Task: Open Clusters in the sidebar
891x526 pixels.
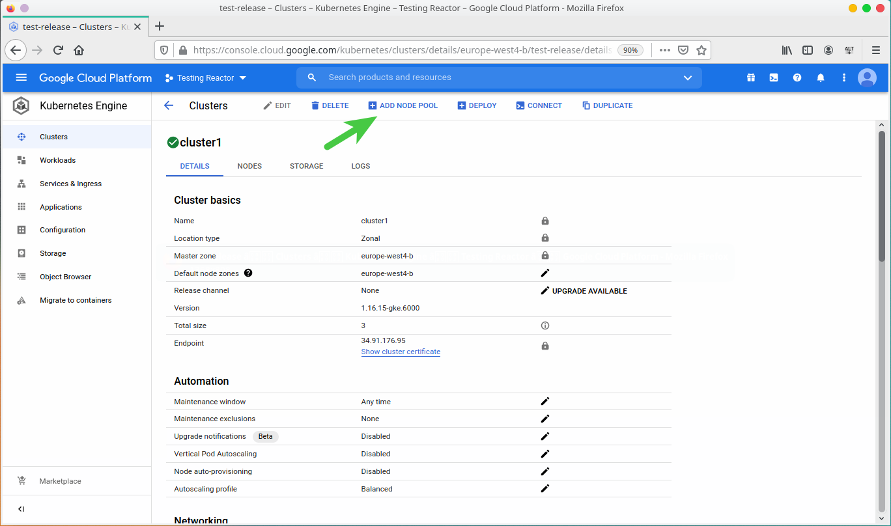Action: pyautogui.click(x=76, y=137)
